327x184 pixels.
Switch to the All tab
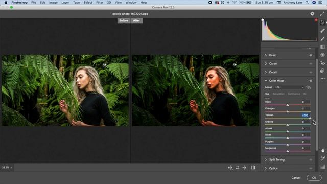tap(305, 94)
